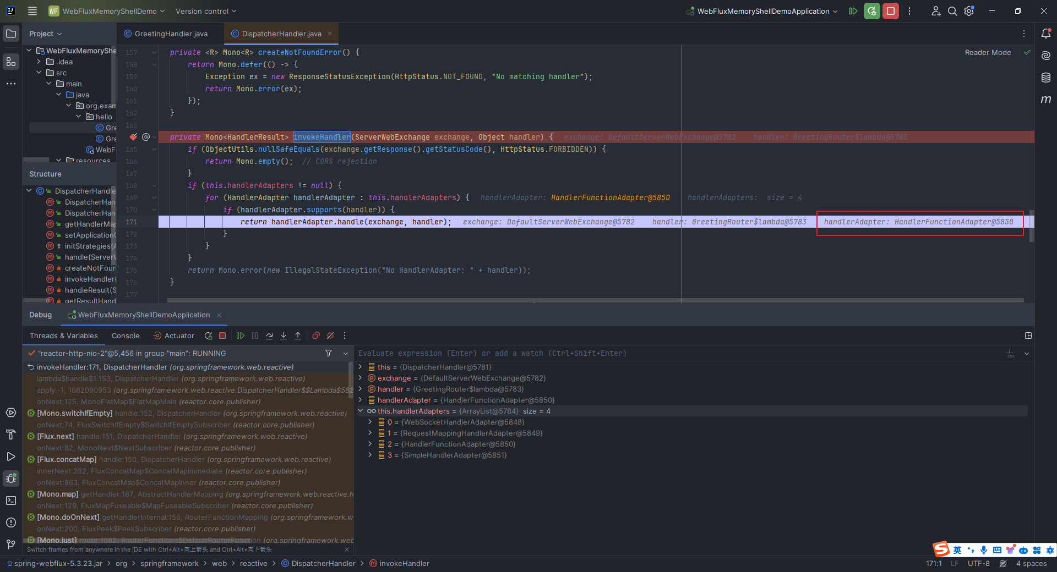Click Step Over in debug toolbar
Viewport: 1057px width, 572px height.
269,335
